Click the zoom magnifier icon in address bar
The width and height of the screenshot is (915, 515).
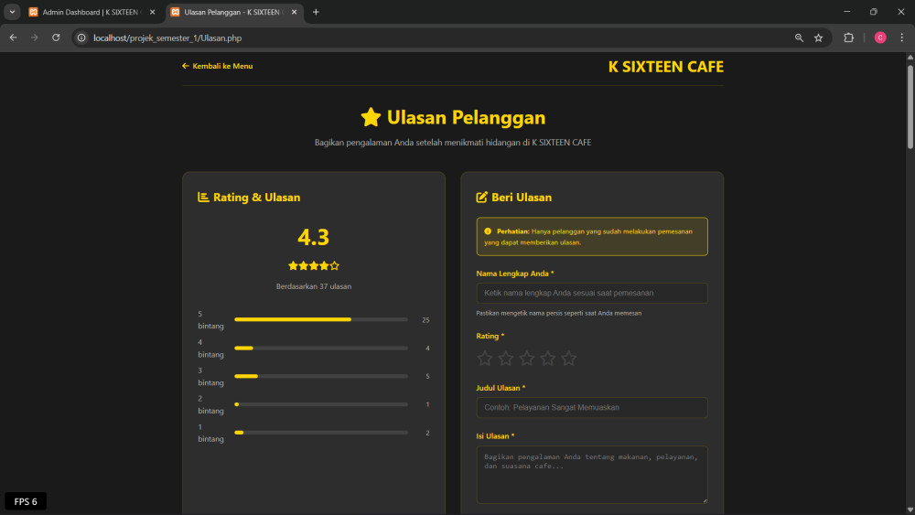click(799, 38)
